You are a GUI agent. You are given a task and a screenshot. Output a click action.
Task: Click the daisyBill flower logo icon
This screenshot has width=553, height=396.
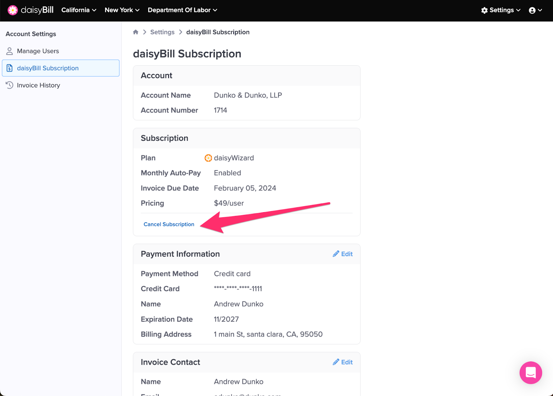tap(13, 10)
